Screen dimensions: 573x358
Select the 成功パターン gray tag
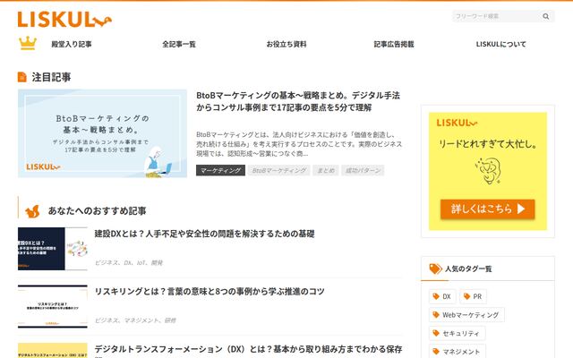tap(363, 170)
